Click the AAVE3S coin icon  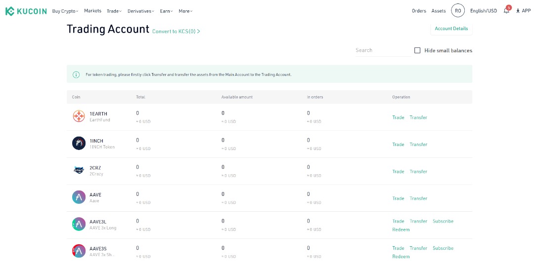[x=79, y=251]
